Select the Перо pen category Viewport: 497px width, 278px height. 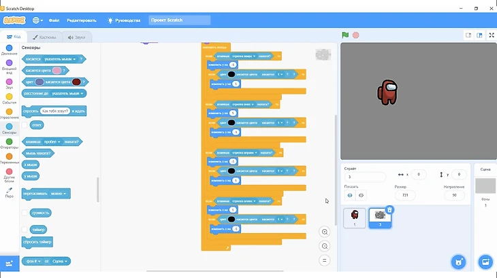[x=10, y=192]
